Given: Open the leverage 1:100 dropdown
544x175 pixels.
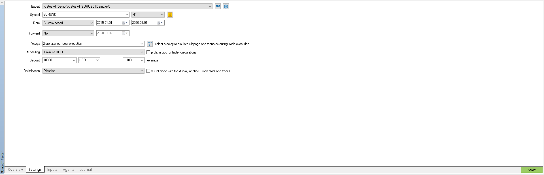Looking at the screenshot, I should coord(142,60).
